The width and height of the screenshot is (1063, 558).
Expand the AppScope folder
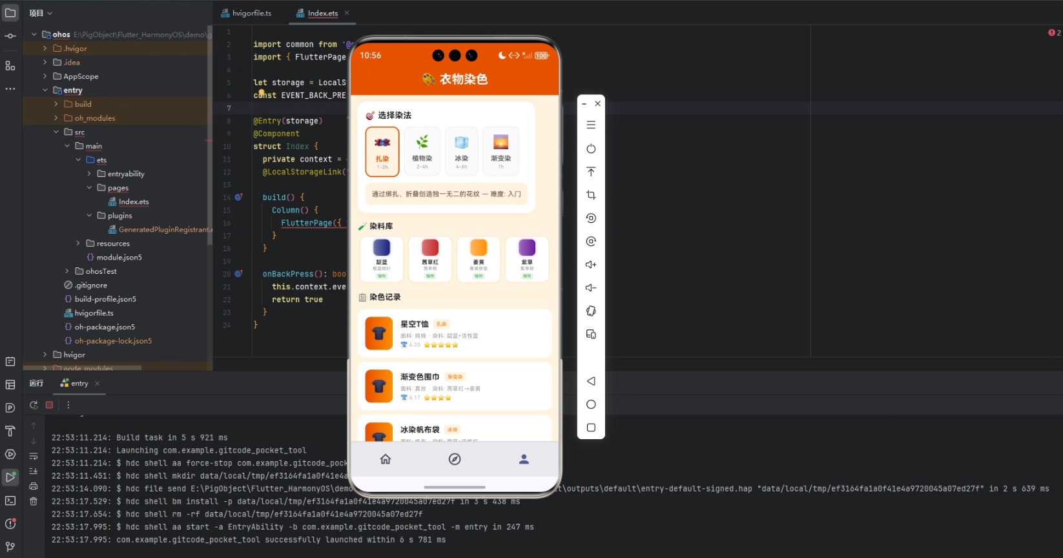pos(45,76)
